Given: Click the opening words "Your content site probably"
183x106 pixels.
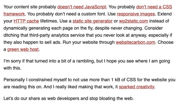Looking at the screenshot, I should pyautogui.click(x=30, y=7).
